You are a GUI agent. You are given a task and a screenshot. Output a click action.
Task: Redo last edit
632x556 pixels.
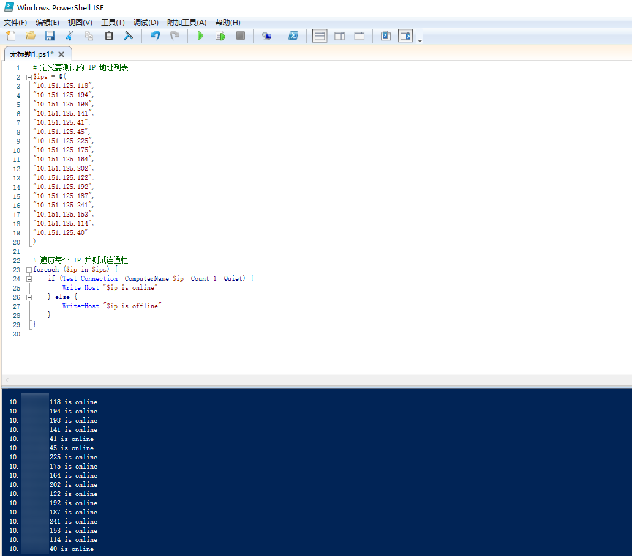(x=175, y=36)
